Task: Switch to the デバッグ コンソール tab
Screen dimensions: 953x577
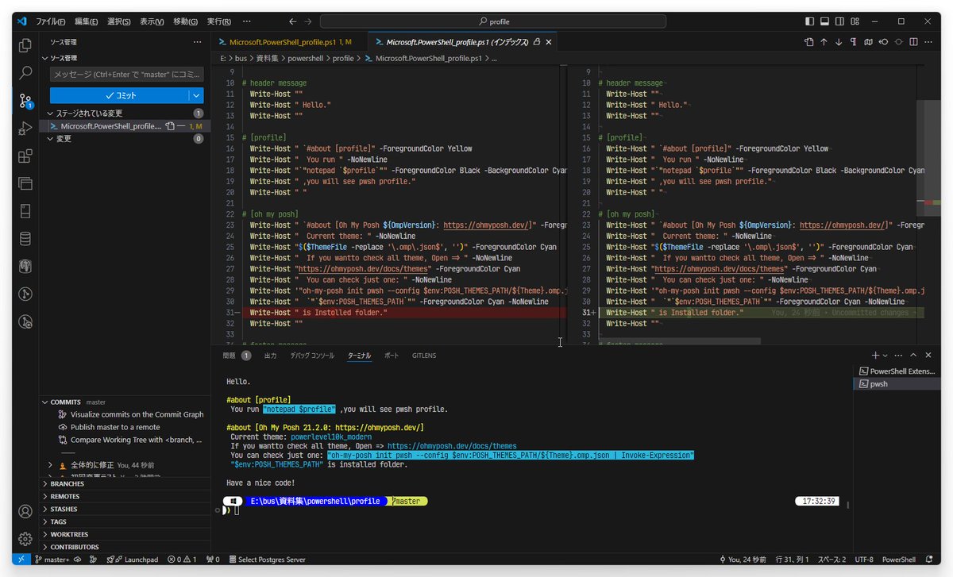Action: (x=312, y=356)
